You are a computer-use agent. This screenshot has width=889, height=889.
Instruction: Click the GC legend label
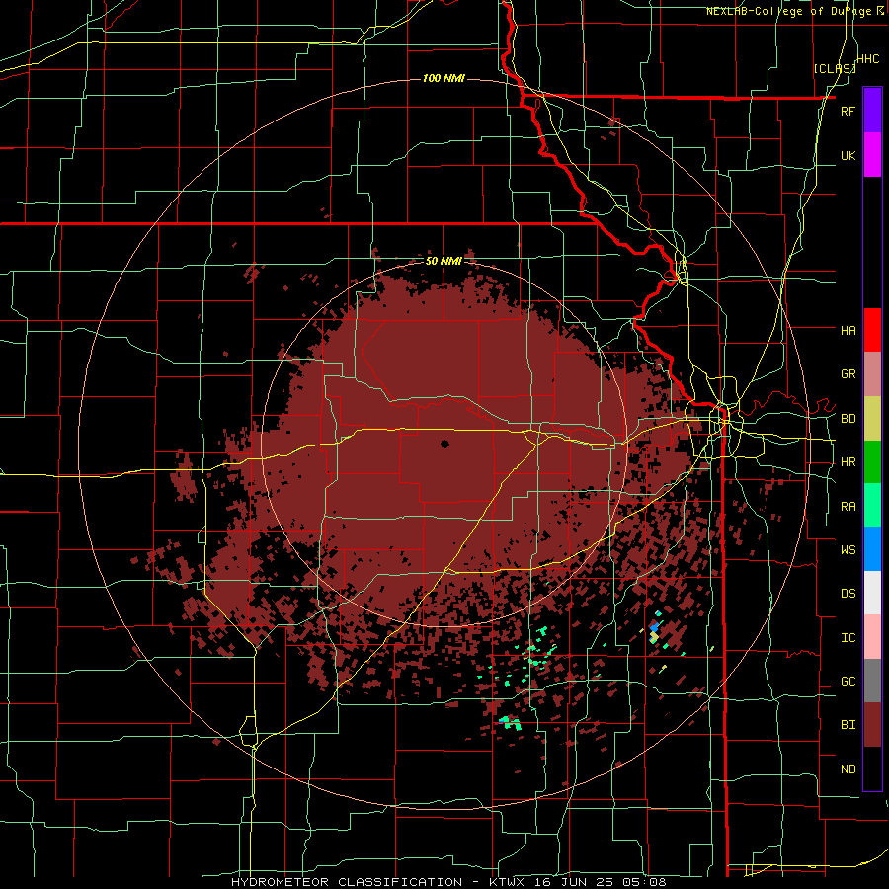coord(848,682)
